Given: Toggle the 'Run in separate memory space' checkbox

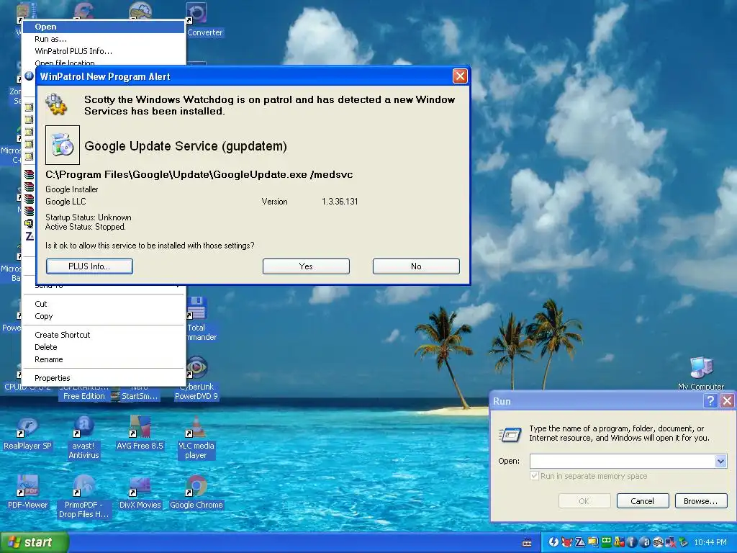Looking at the screenshot, I should (534, 476).
